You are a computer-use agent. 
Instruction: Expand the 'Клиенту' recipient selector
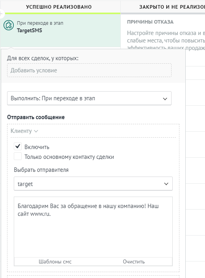24,131
